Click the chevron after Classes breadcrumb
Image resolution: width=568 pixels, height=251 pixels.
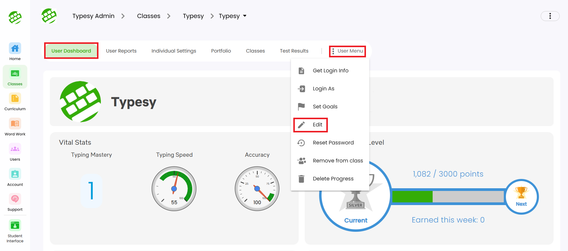tap(169, 16)
